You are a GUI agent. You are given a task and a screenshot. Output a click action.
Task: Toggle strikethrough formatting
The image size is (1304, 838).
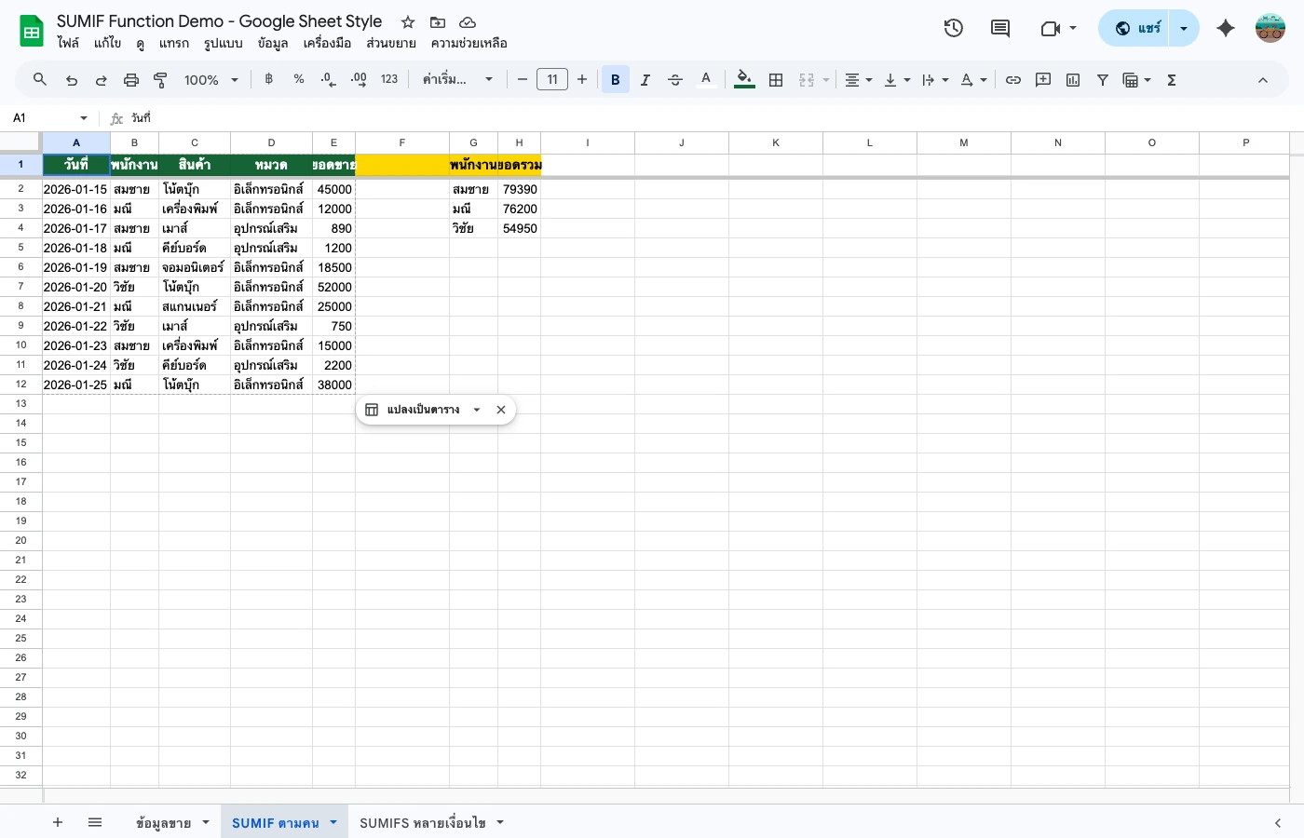click(675, 80)
